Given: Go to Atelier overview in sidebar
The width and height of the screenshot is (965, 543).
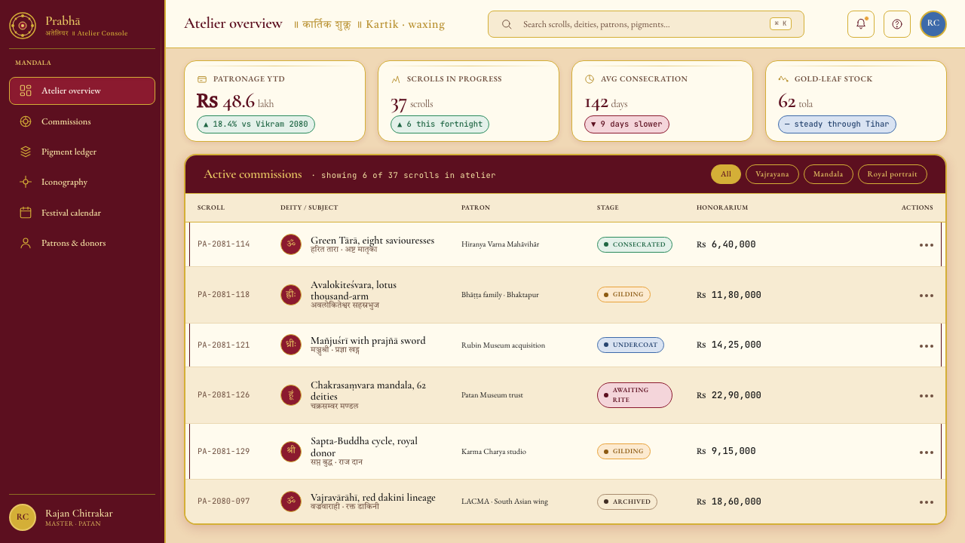Looking at the screenshot, I should coord(82,90).
